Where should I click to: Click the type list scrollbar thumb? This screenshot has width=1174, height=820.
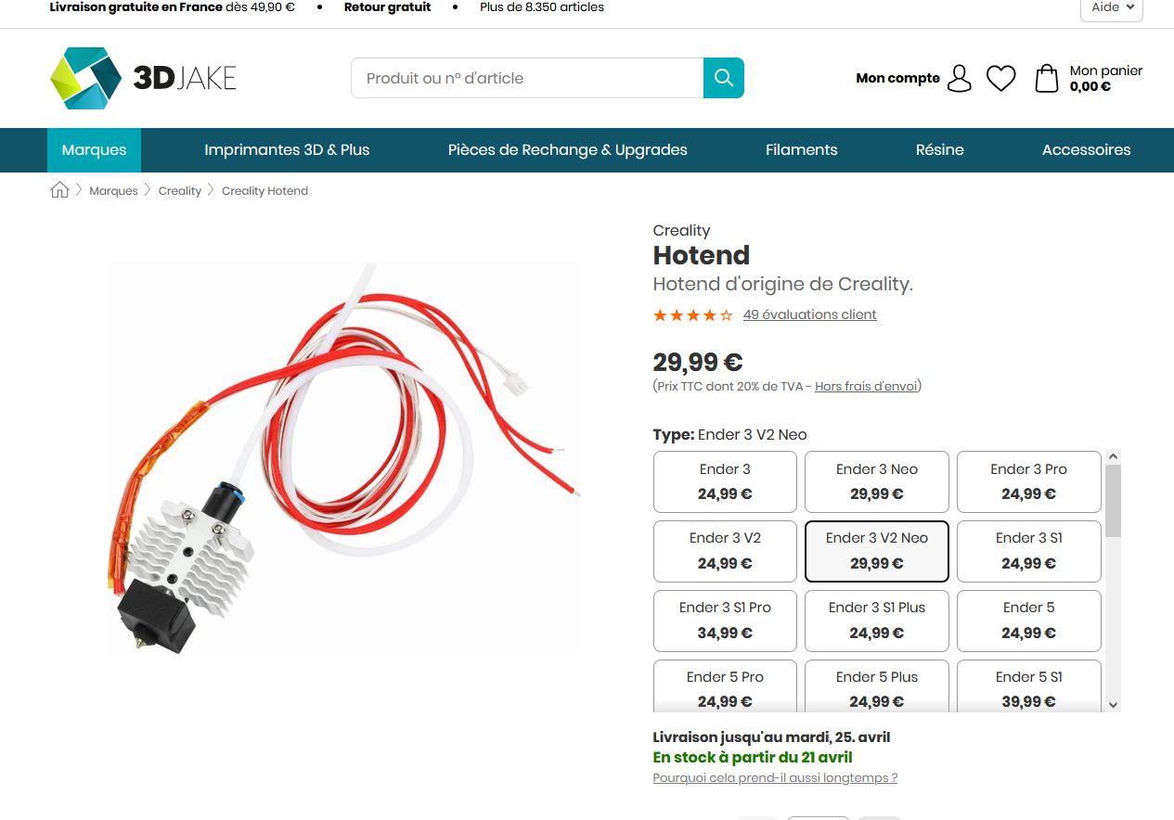click(1114, 501)
